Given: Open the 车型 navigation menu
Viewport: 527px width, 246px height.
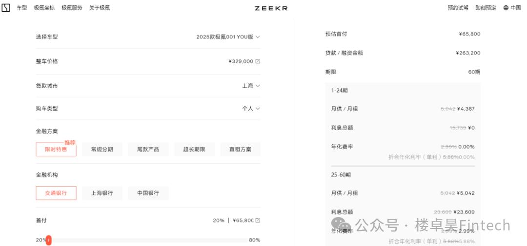Looking at the screenshot, I should point(22,8).
